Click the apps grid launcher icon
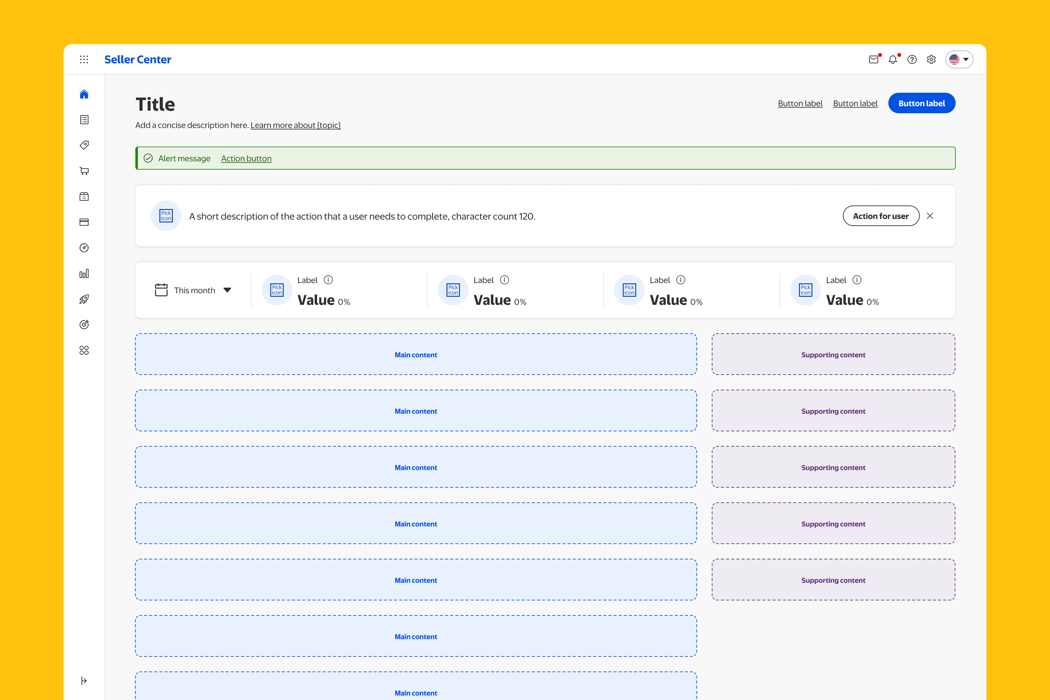The width and height of the screenshot is (1050, 700). click(84, 59)
